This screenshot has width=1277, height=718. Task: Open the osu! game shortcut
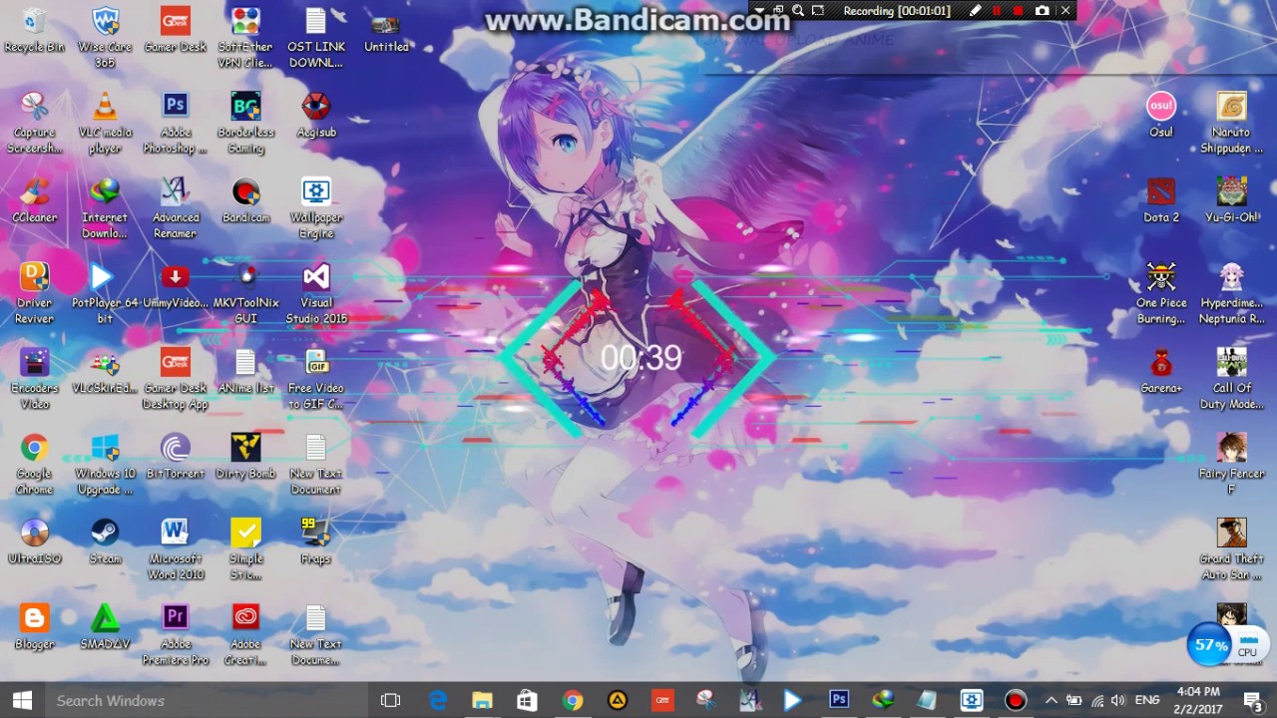pyautogui.click(x=1161, y=115)
